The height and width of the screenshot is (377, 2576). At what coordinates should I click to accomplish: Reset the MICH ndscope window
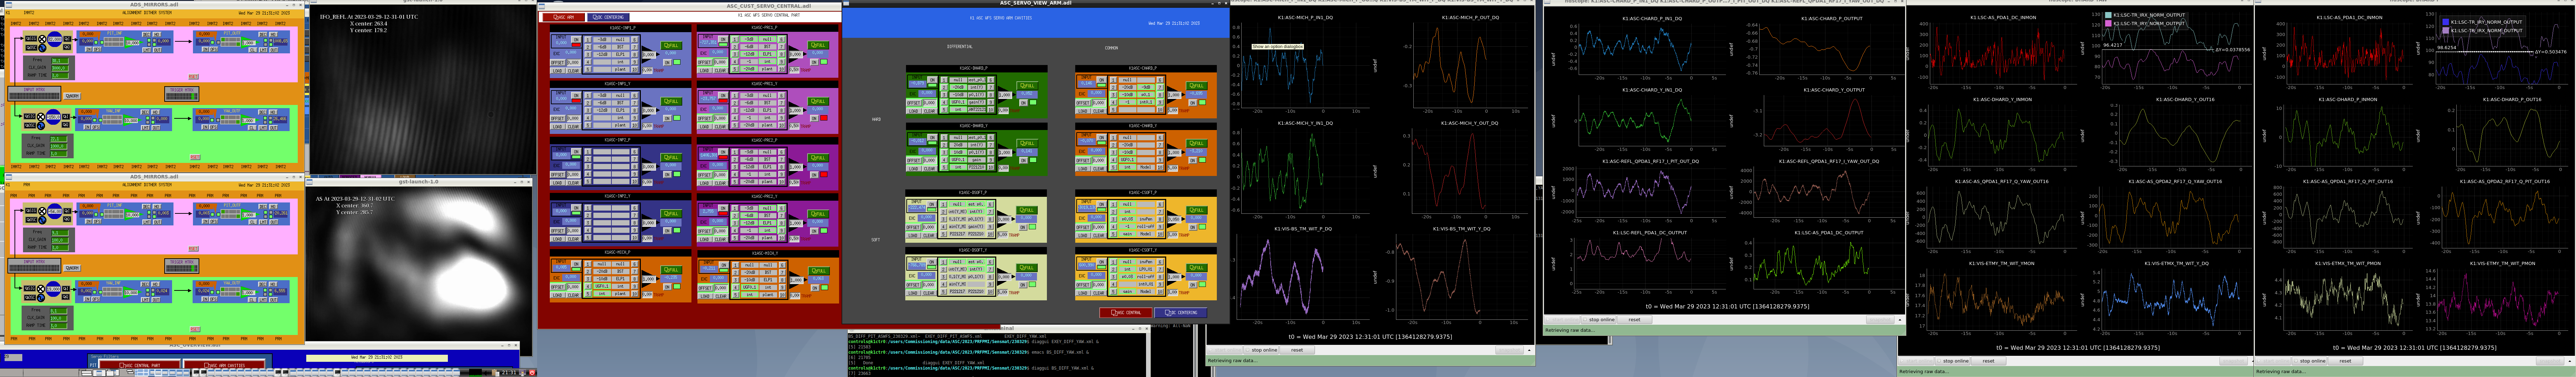(1296, 350)
